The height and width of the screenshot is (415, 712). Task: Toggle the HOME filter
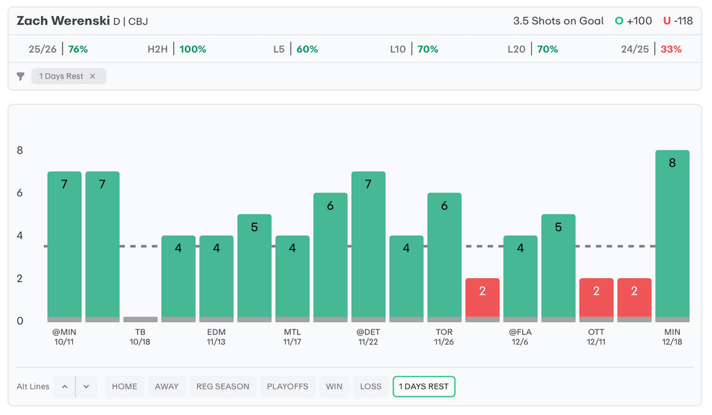tap(124, 386)
